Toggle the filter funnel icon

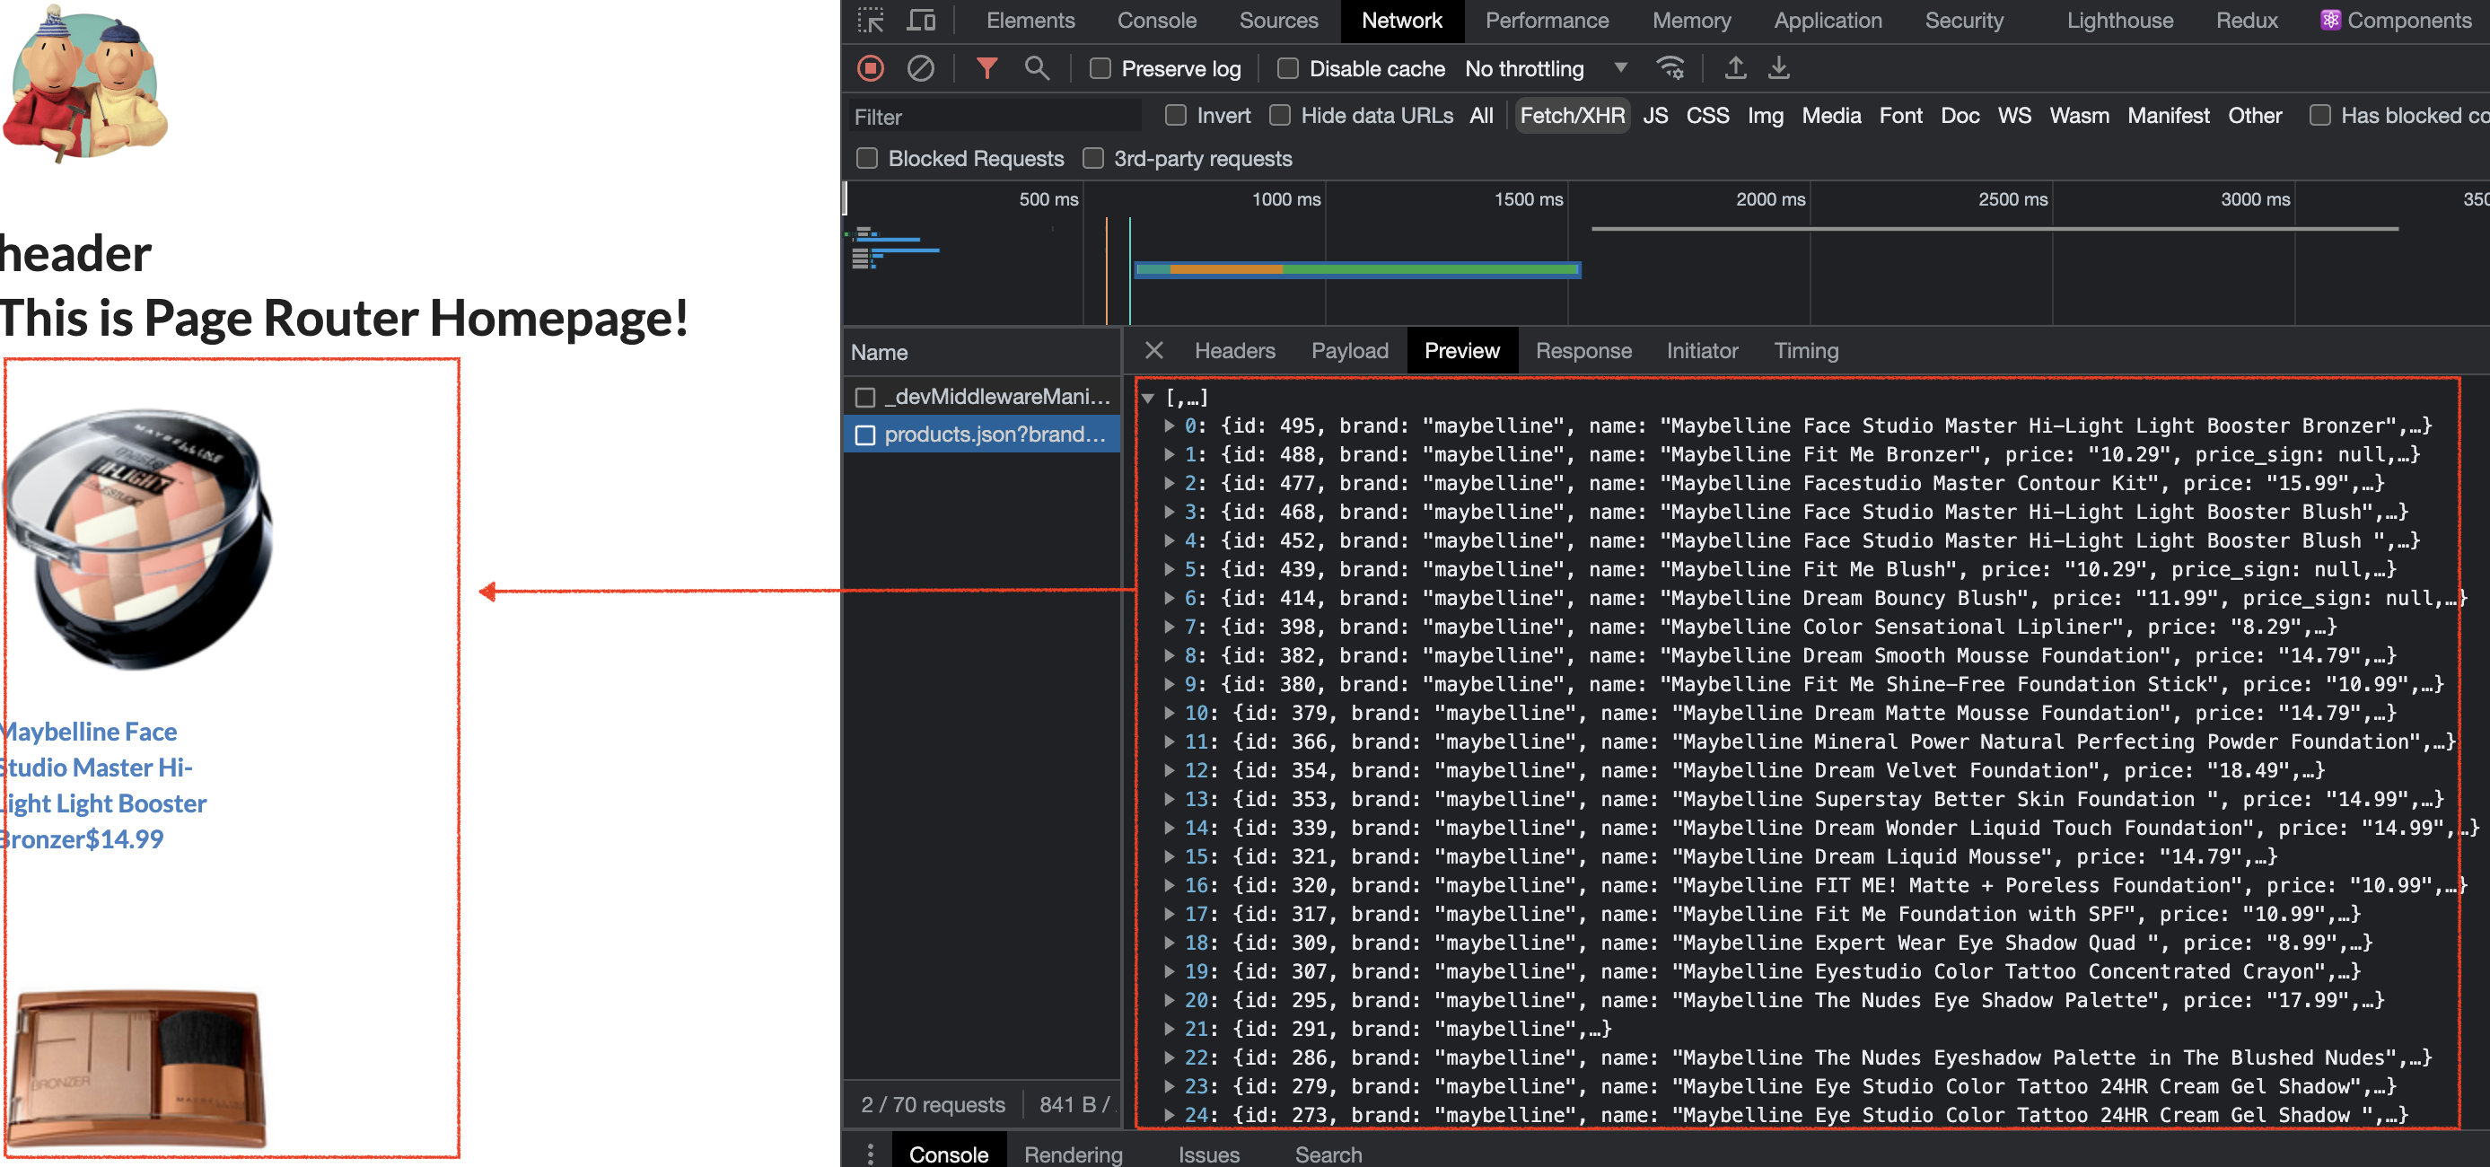[x=986, y=67]
